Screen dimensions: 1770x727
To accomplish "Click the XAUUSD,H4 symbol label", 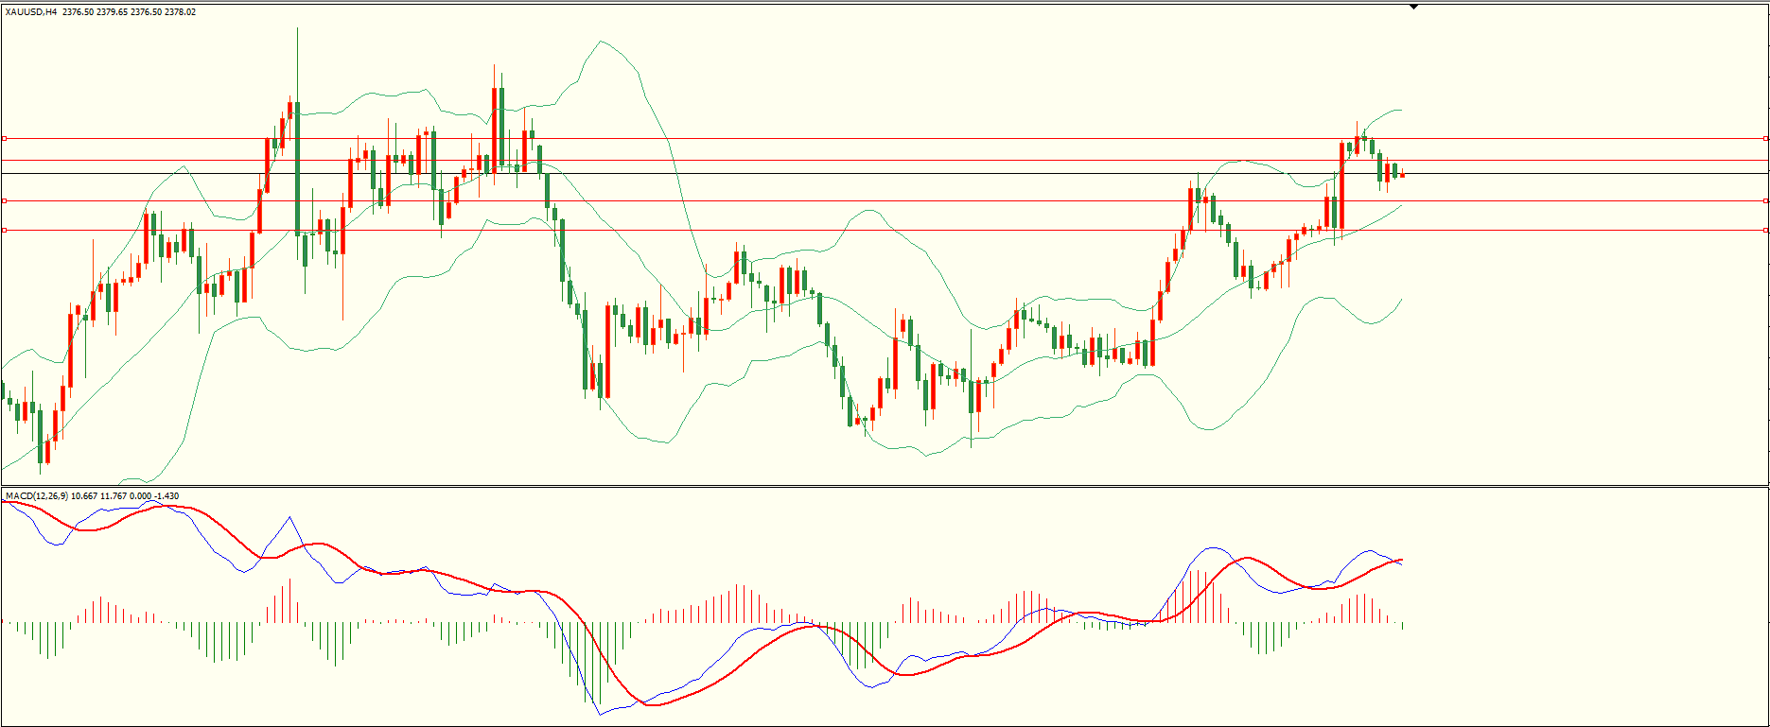I will click(31, 12).
